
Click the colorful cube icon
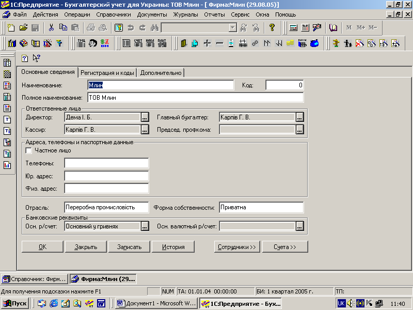pos(24,43)
